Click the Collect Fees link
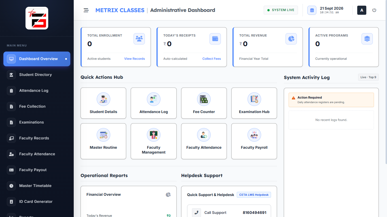The height and width of the screenshot is (217, 387). [x=212, y=59]
